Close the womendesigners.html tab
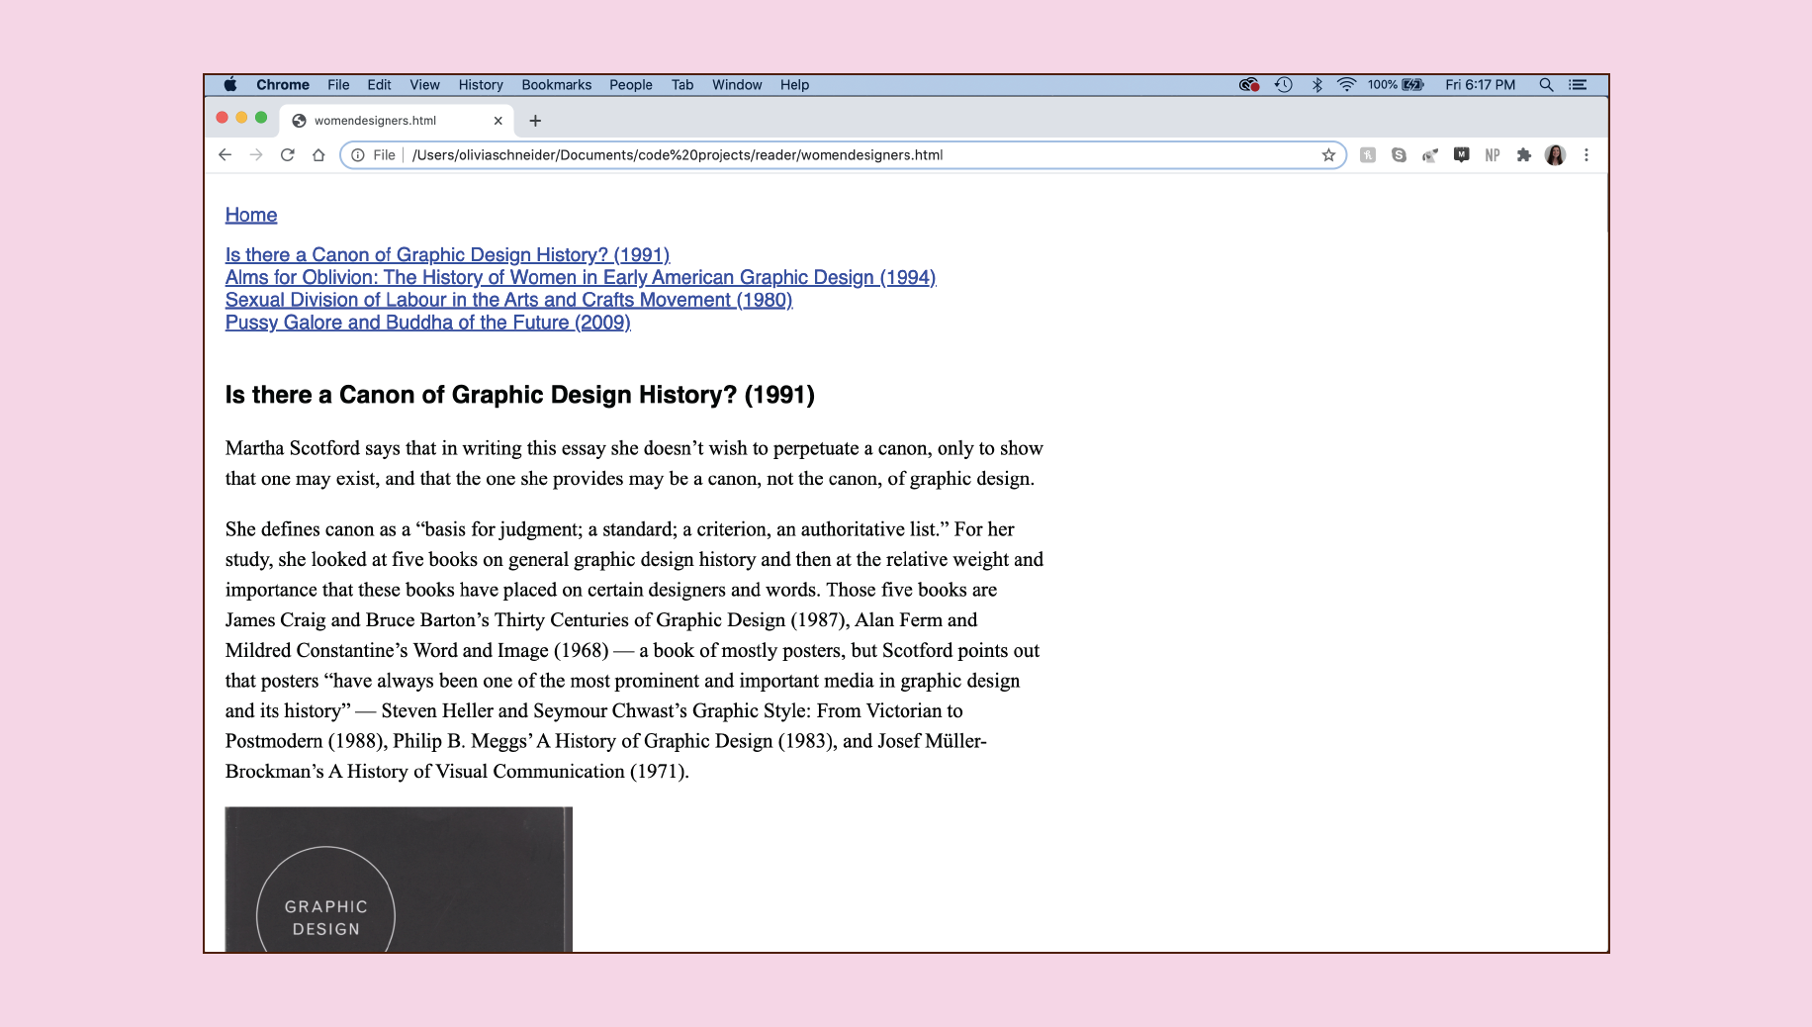 click(498, 121)
